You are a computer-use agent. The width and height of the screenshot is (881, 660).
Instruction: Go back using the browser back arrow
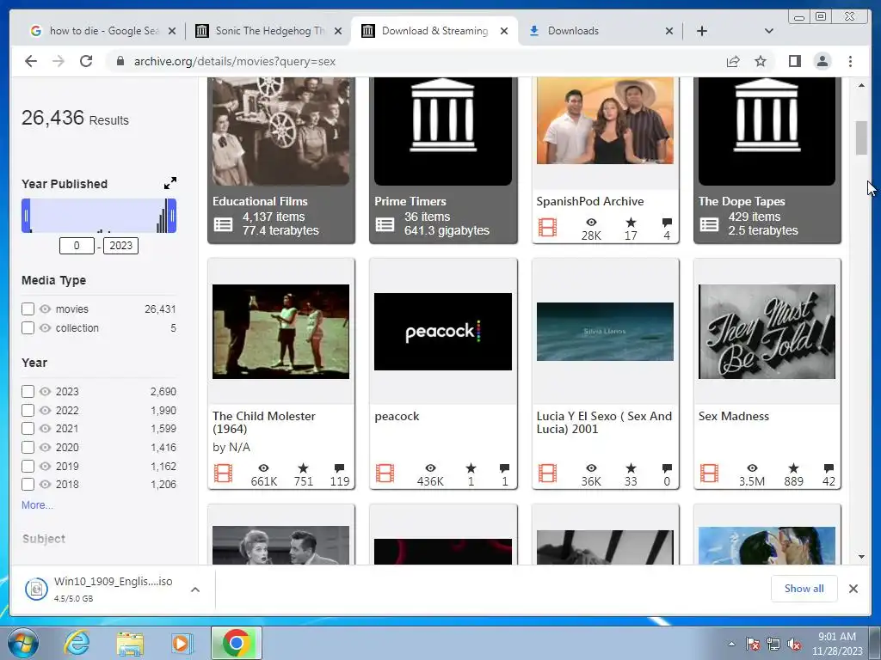click(31, 61)
